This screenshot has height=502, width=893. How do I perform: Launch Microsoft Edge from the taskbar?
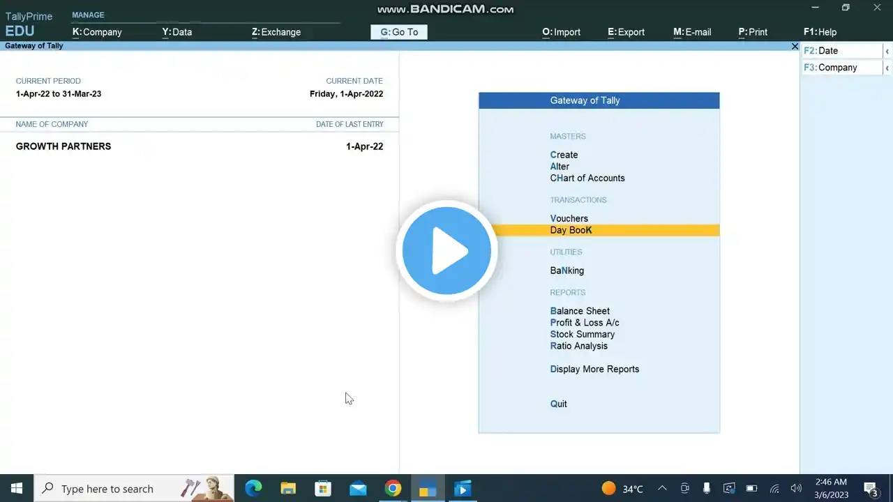[253, 489]
